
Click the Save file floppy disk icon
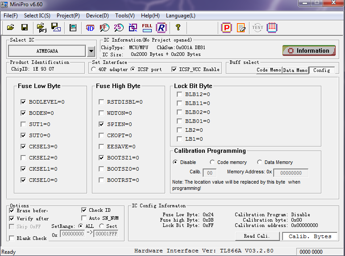click(25, 28)
